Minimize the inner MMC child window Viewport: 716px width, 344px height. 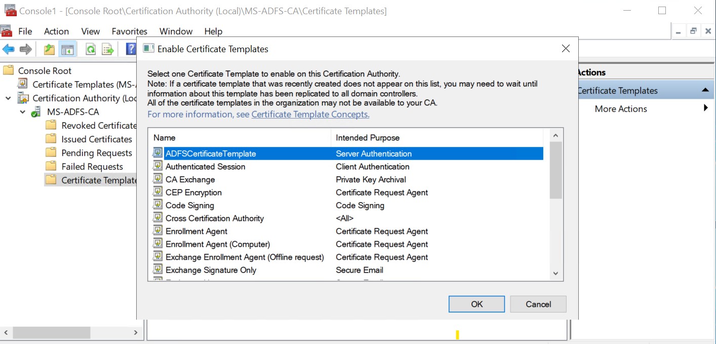point(679,31)
